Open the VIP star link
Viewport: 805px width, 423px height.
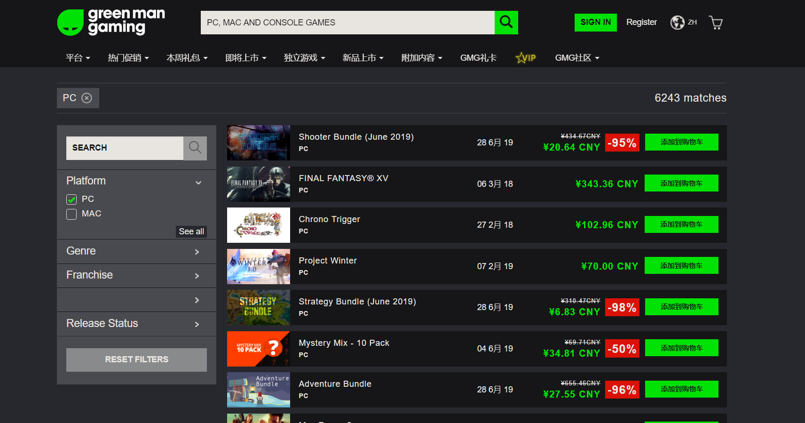click(526, 58)
